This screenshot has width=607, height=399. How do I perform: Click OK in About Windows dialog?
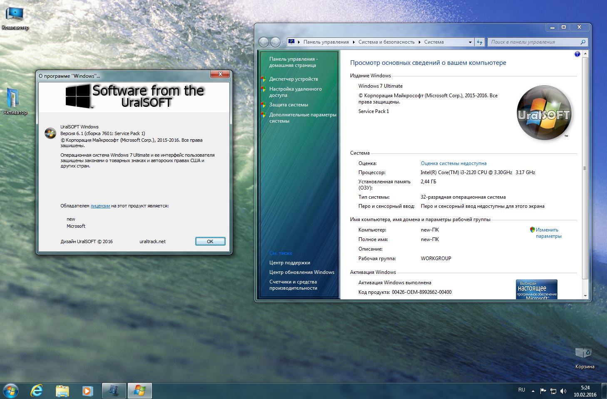(210, 241)
